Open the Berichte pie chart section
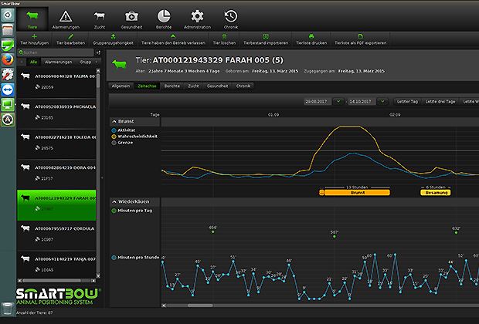The width and height of the screenshot is (479, 324). [x=164, y=19]
